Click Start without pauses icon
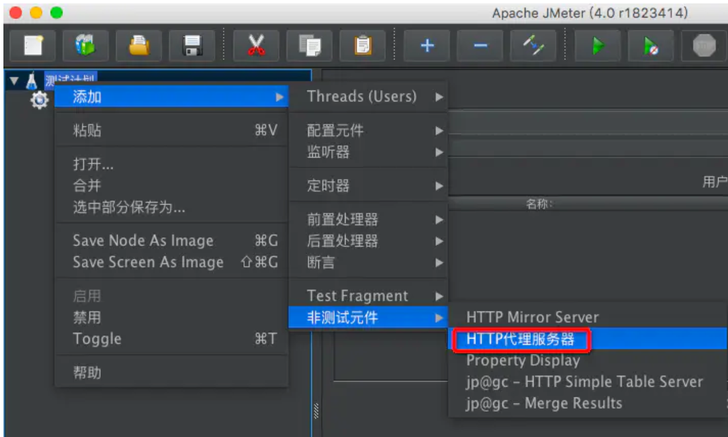This screenshot has width=728, height=437. 650,46
